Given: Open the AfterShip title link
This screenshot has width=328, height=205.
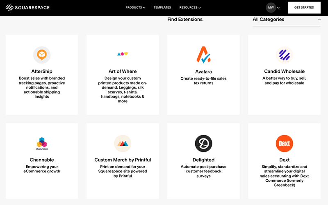Looking at the screenshot, I should (x=42, y=71).
